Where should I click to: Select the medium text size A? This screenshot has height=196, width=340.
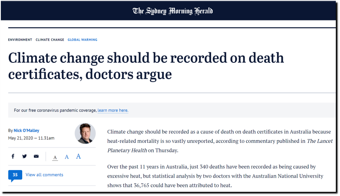pos(67,157)
